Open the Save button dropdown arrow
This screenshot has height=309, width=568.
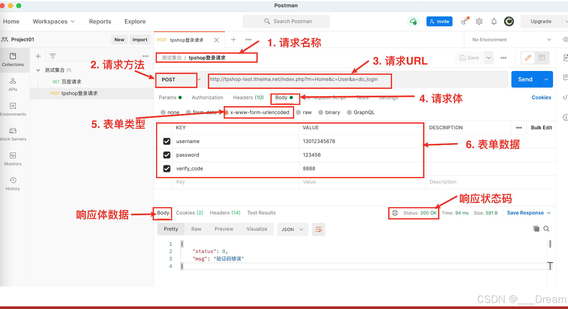coord(488,58)
